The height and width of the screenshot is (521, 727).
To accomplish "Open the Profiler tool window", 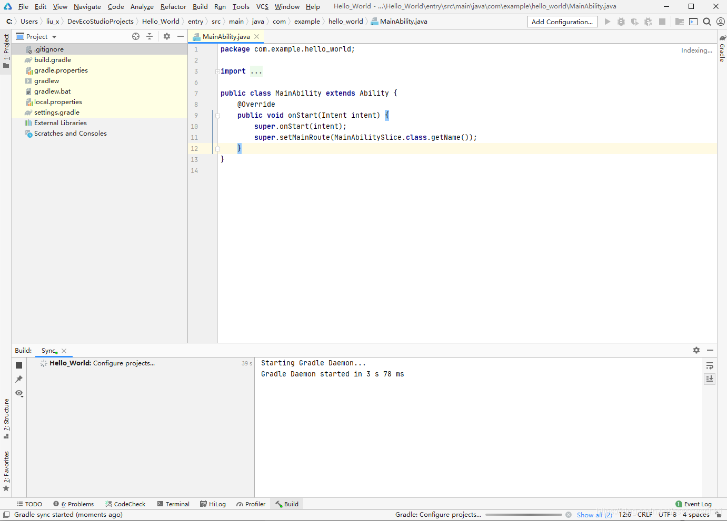I will click(x=251, y=504).
